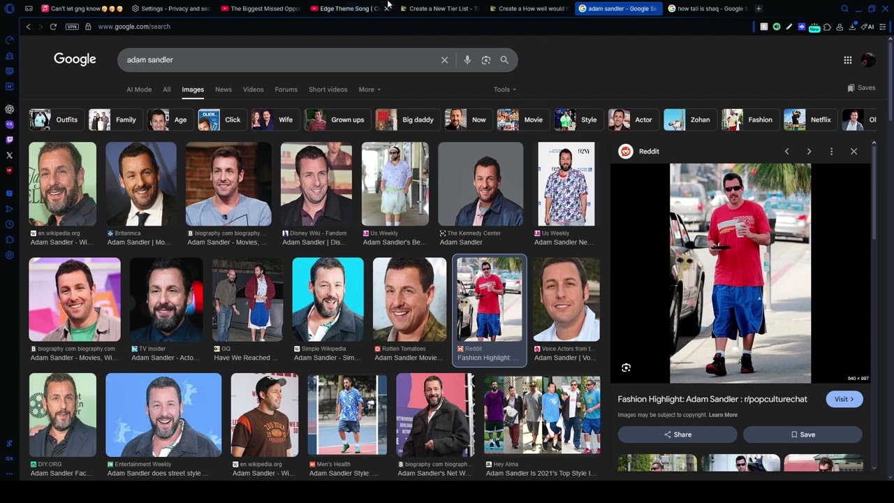Screen dimensions: 894x503
Task: Select the News search tab
Action: point(223,89)
